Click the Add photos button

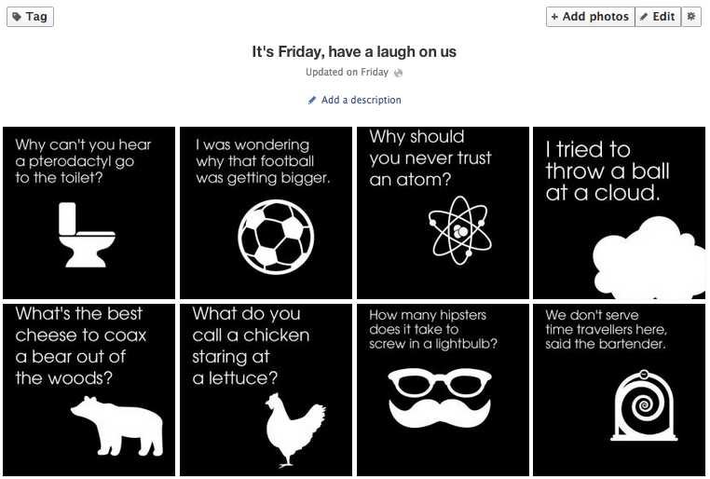590,17
